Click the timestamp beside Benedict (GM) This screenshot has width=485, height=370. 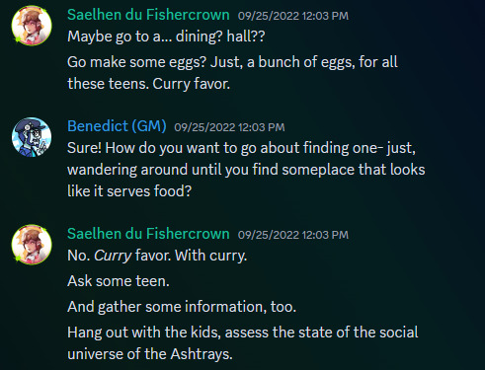(x=229, y=127)
